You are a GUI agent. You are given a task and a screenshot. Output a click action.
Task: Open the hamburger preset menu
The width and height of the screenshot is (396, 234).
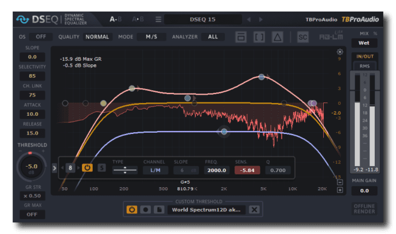[157, 19]
